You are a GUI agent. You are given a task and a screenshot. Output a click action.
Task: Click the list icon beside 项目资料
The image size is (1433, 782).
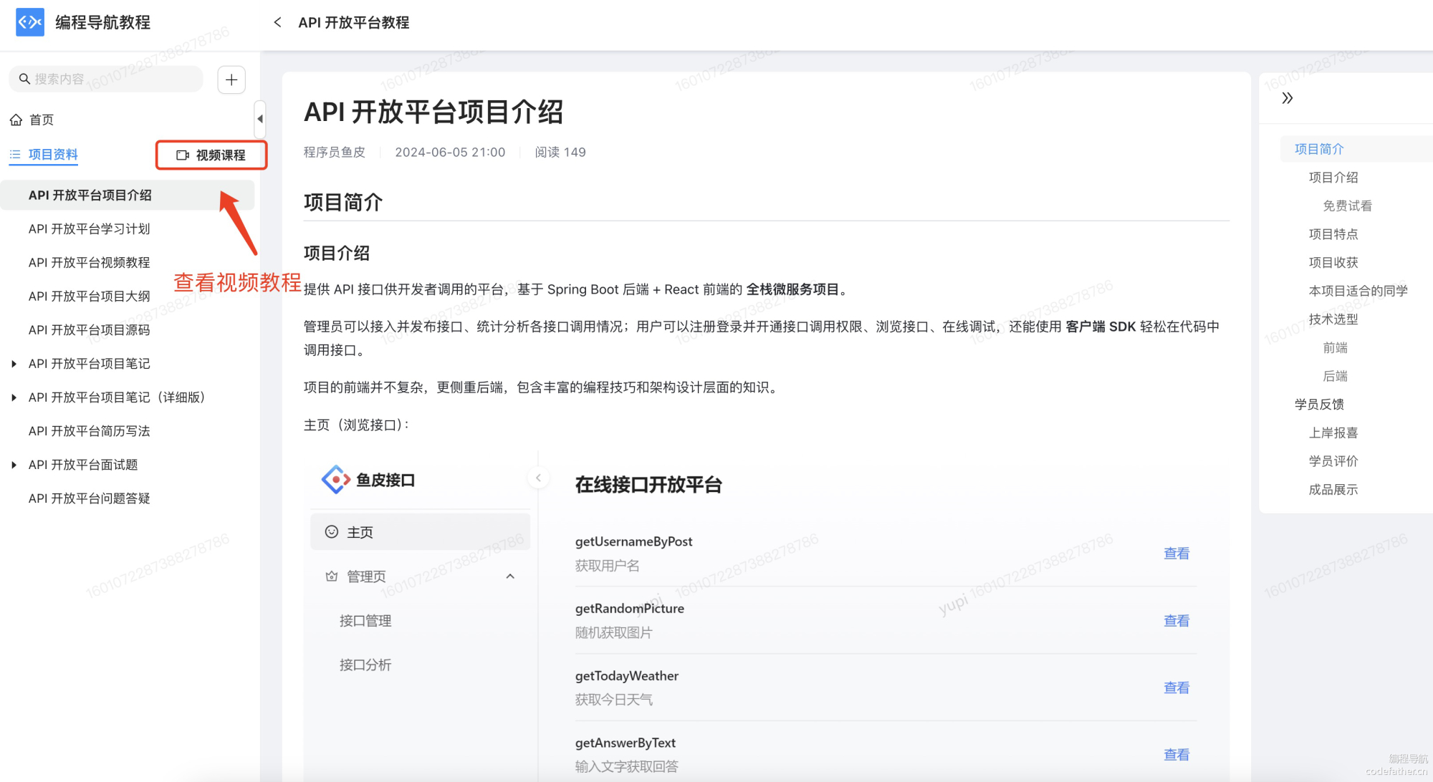point(15,155)
